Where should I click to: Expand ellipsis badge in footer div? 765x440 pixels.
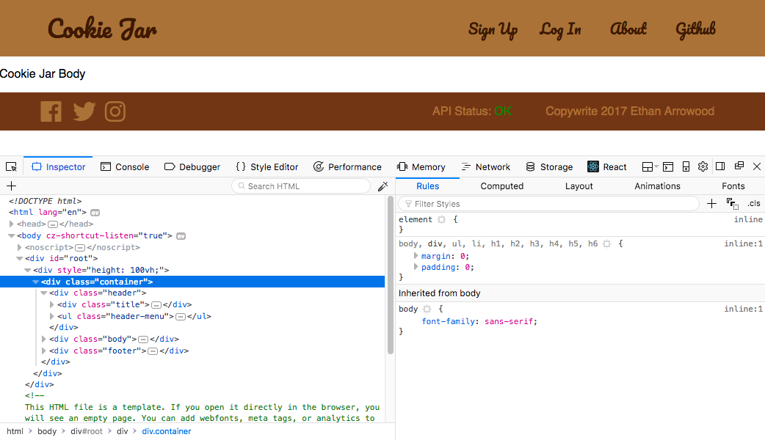(x=153, y=351)
